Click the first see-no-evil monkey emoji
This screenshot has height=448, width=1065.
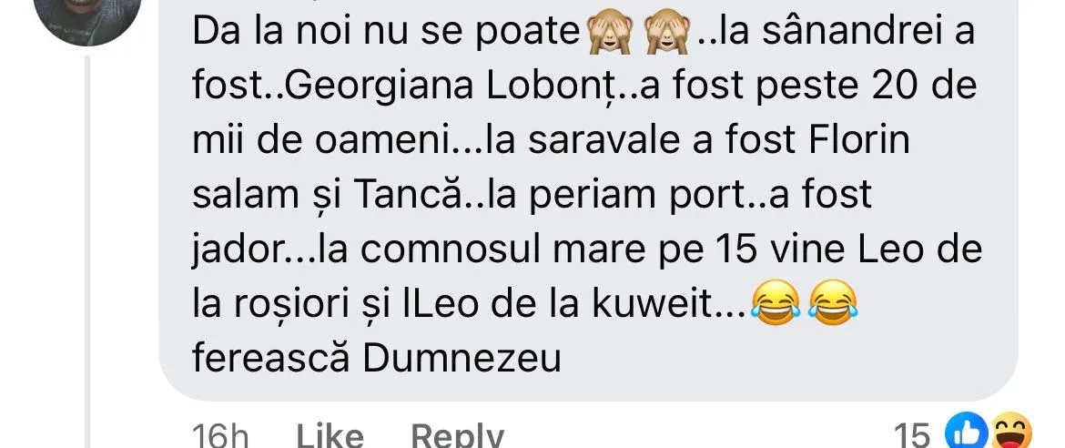click(609, 34)
